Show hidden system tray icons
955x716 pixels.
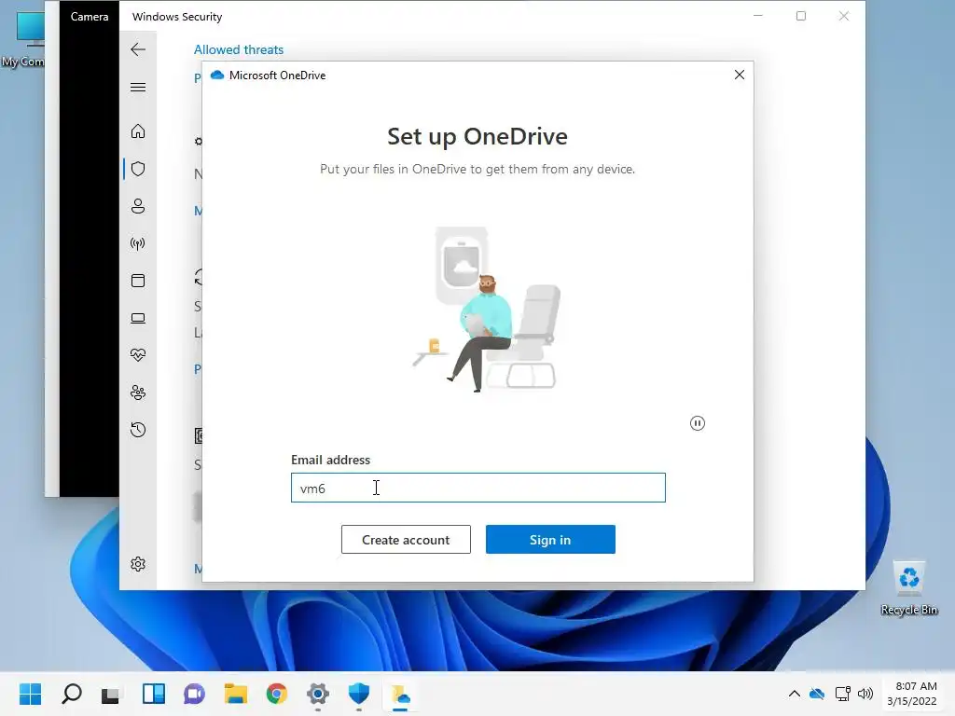[x=795, y=694]
